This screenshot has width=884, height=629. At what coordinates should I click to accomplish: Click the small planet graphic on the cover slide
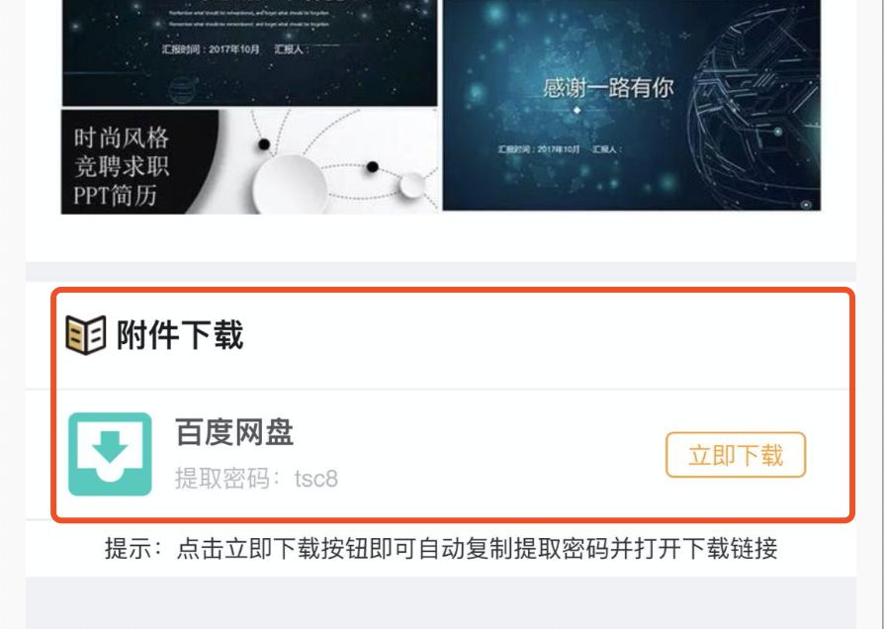pyautogui.click(x=181, y=90)
